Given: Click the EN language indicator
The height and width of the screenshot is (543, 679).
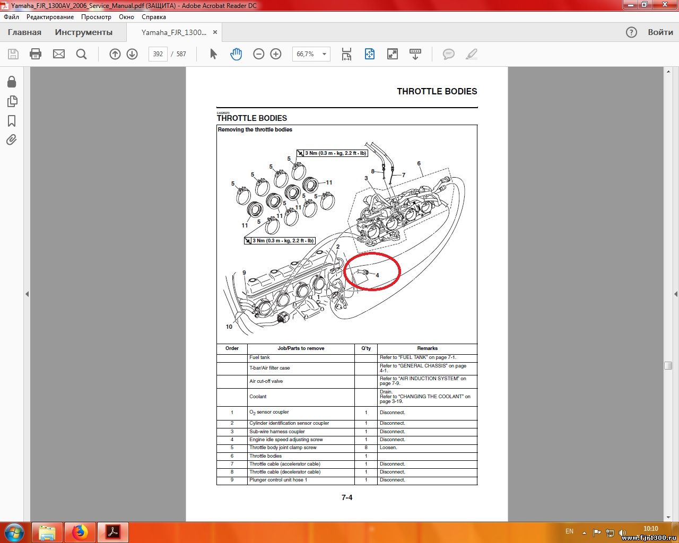Looking at the screenshot, I should [x=569, y=531].
